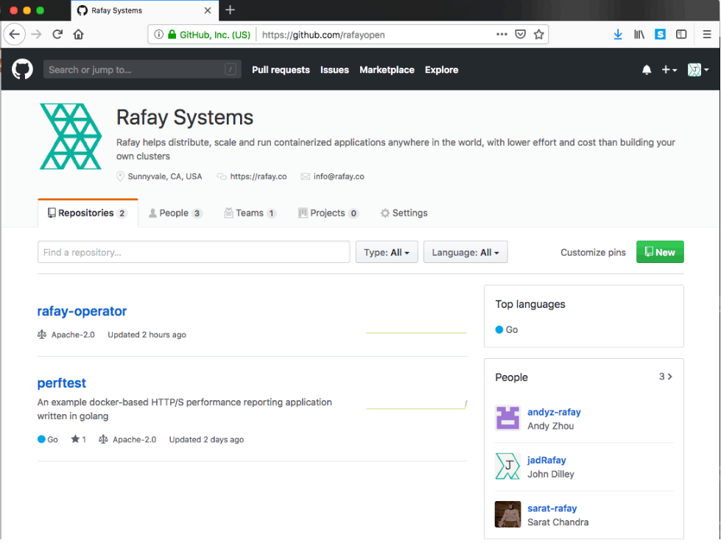Open the organization Settings tab
The height and width of the screenshot is (543, 721).
point(404,213)
